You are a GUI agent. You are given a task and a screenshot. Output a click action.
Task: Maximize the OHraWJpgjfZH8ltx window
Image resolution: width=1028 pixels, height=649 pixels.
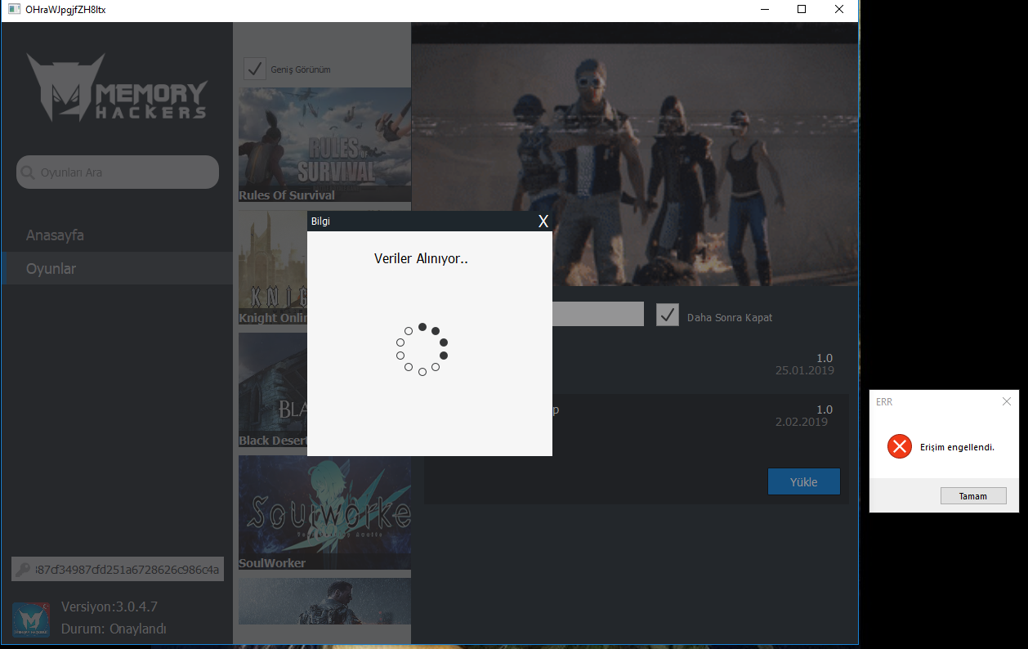[x=802, y=10]
